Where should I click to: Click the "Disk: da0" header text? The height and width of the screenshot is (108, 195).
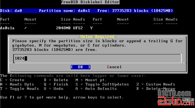pos(11,11)
